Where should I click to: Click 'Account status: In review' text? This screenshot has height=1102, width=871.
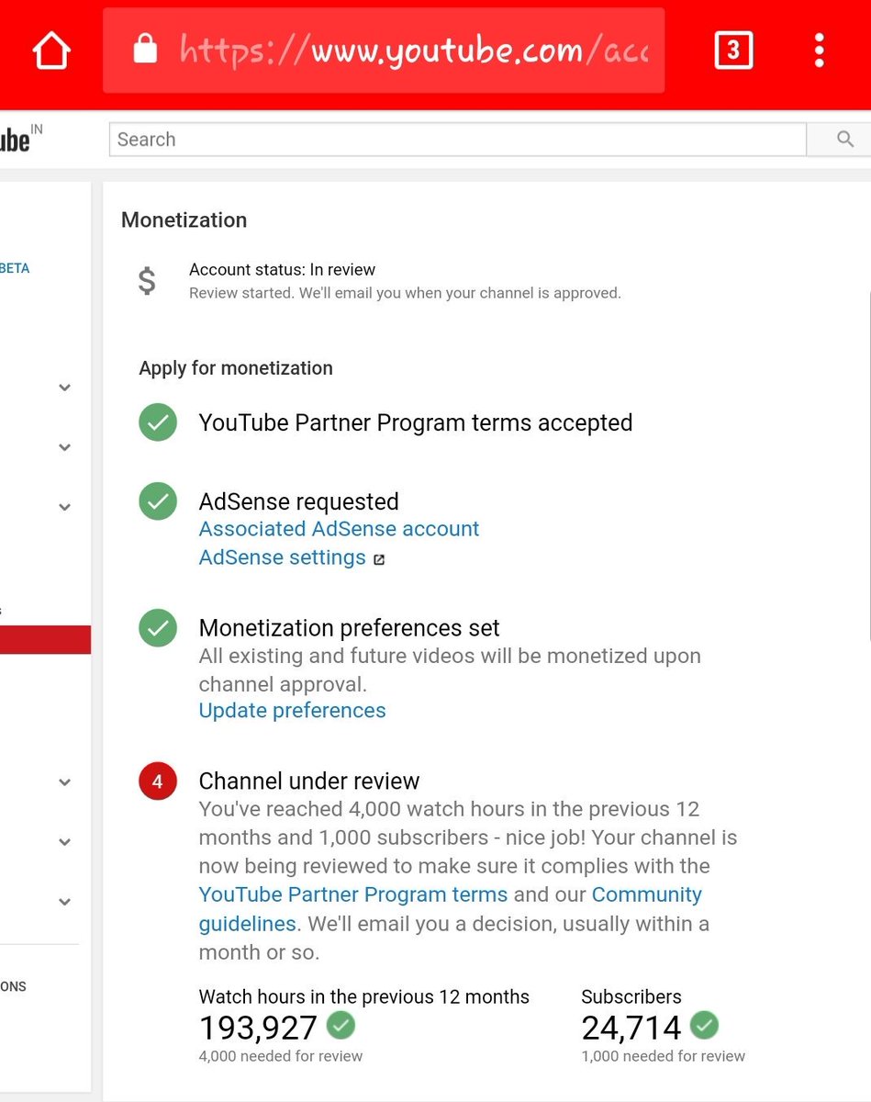coord(282,270)
